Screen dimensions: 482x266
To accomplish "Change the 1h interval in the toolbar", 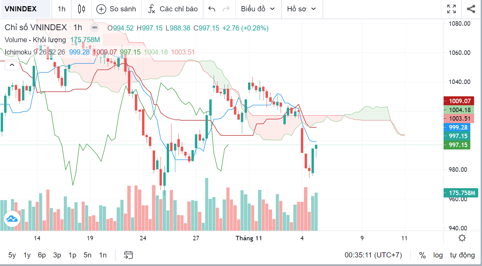I will click(x=61, y=9).
